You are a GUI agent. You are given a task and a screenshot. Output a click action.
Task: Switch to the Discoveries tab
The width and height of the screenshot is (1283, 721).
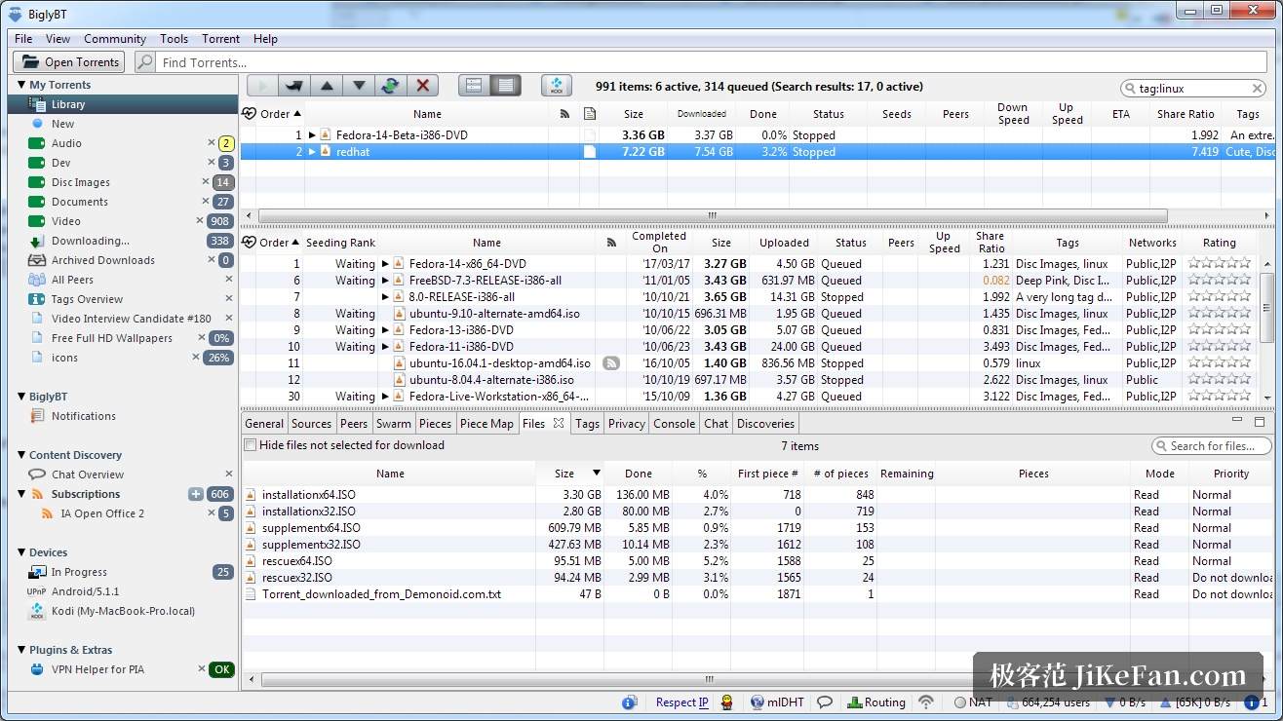pos(765,424)
